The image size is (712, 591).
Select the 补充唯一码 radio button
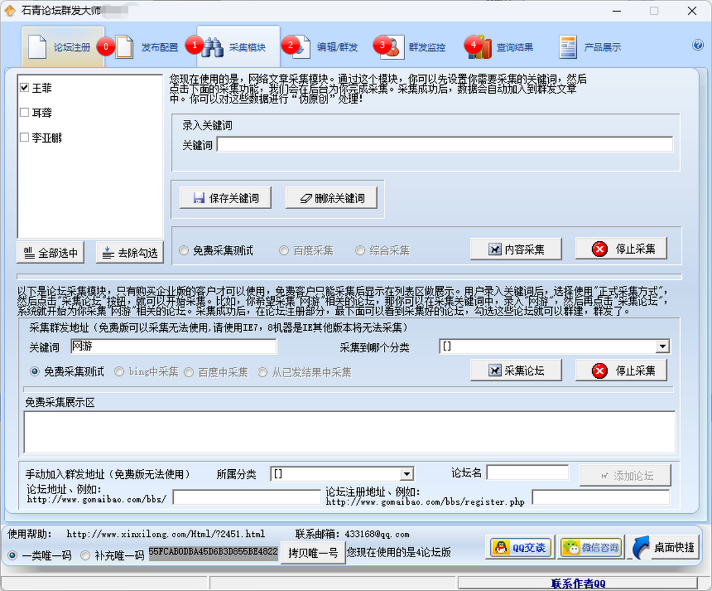(x=85, y=555)
